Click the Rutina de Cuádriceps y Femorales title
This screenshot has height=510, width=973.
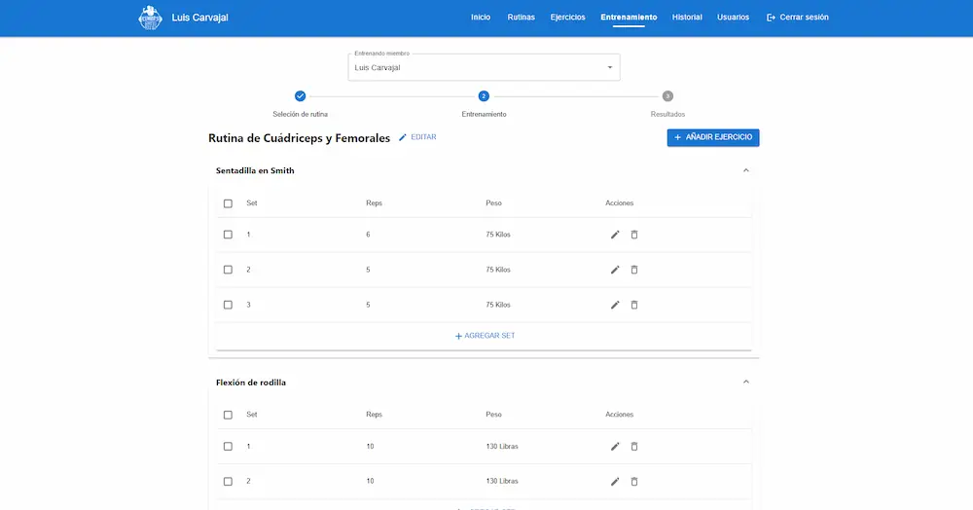click(x=299, y=138)
